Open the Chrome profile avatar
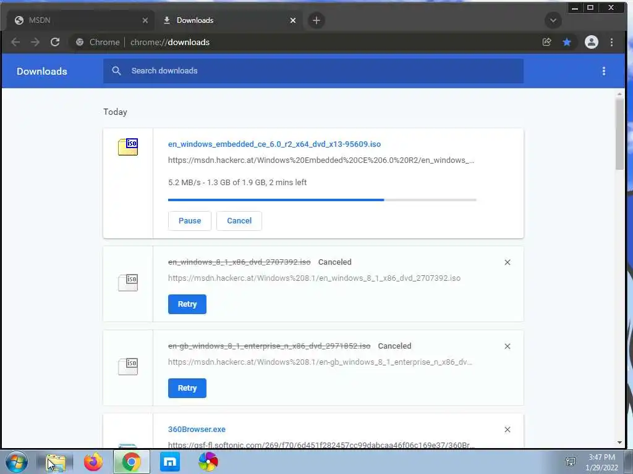 [x=592, y=42]
